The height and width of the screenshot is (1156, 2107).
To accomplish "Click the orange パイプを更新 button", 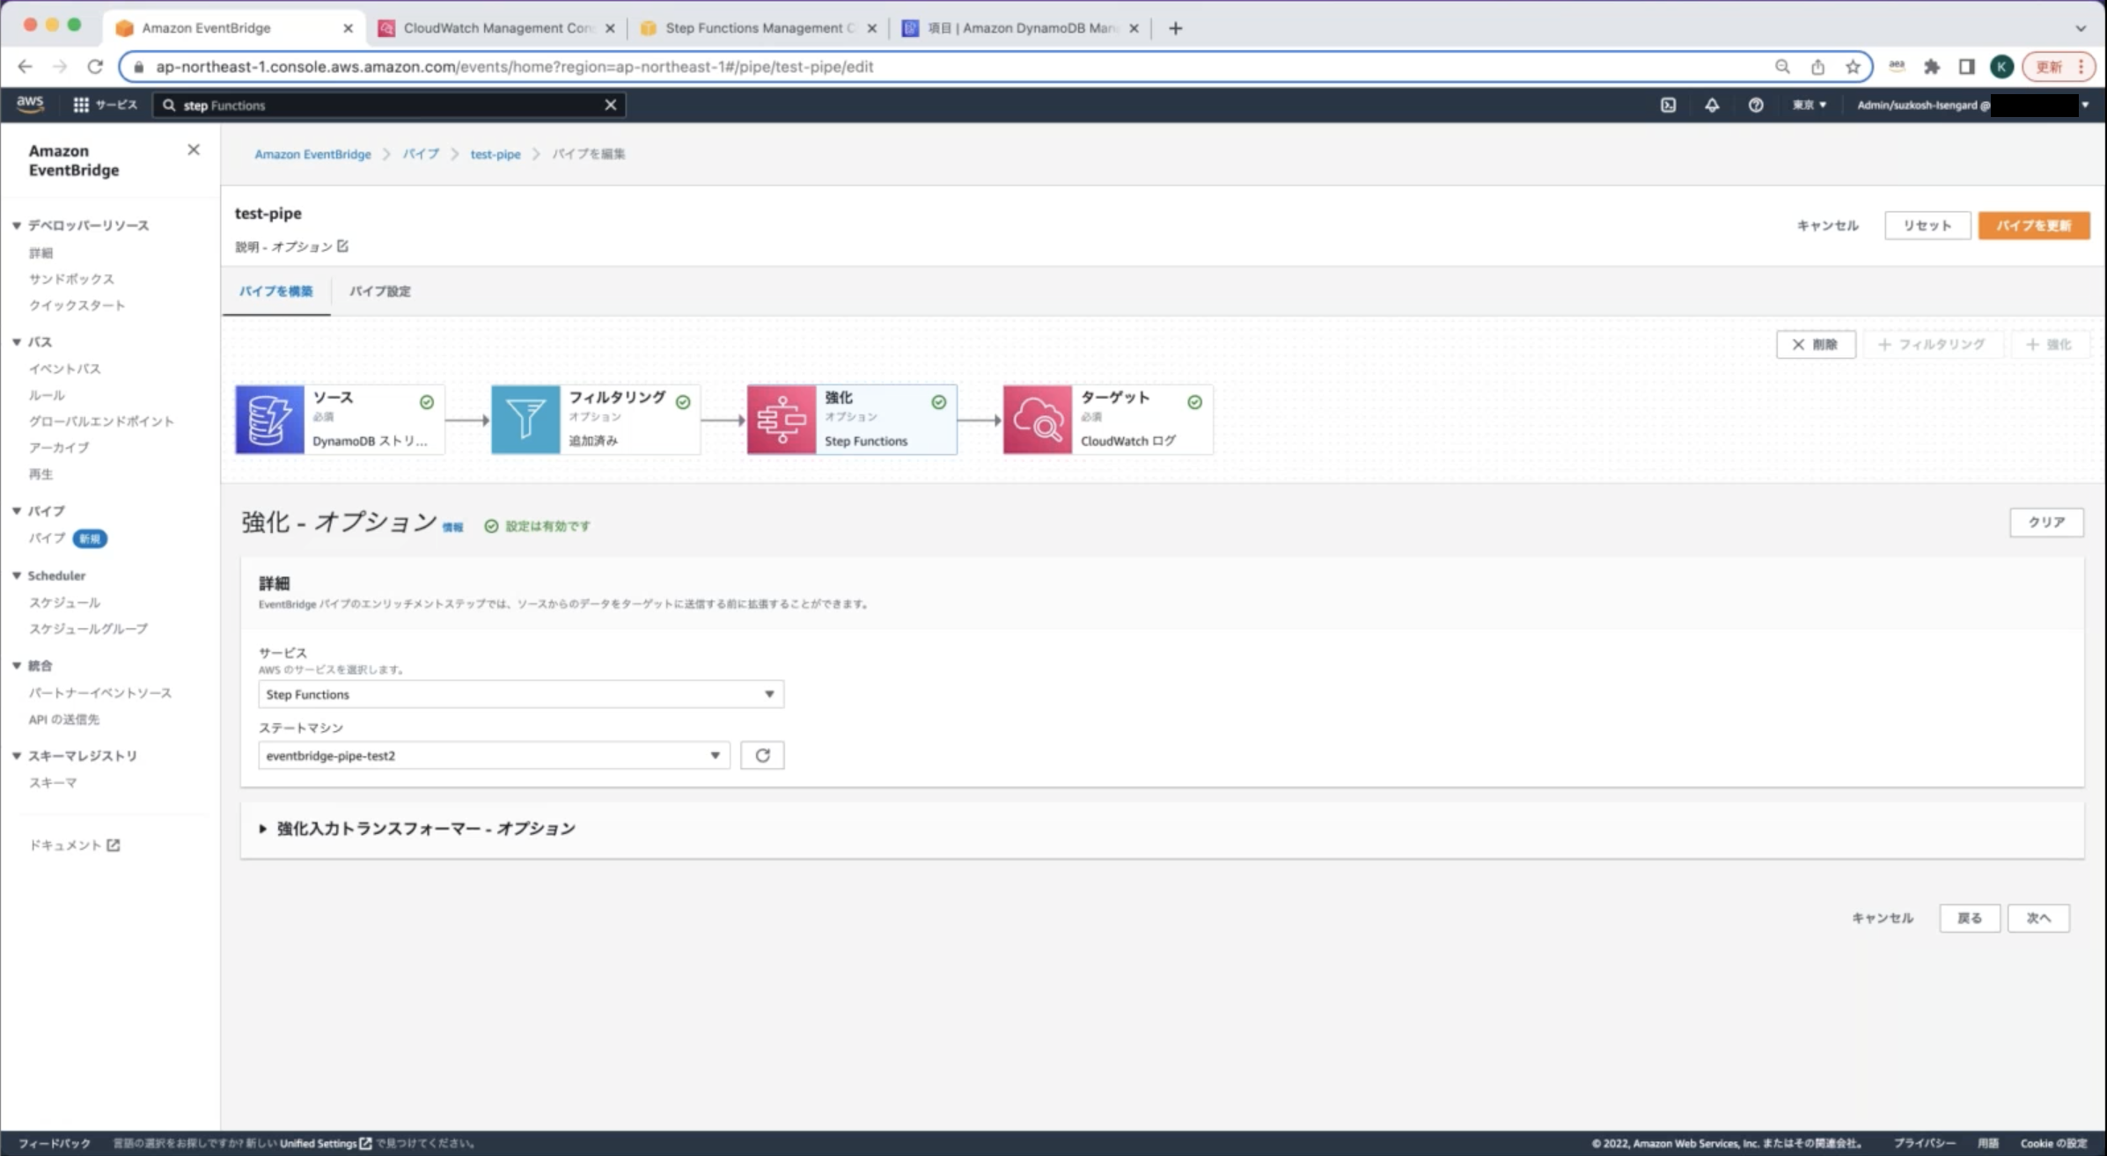I will [2033, 225].
